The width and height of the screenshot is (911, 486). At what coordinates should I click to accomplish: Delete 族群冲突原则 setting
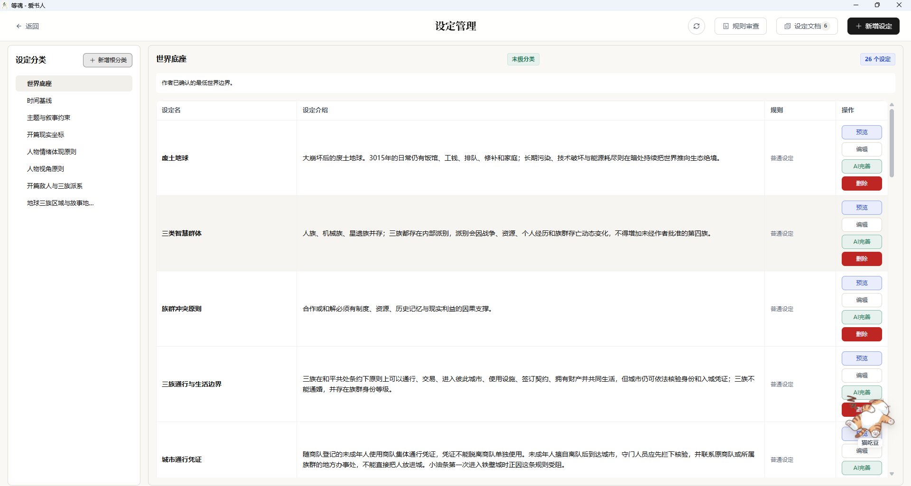[862, 334]
